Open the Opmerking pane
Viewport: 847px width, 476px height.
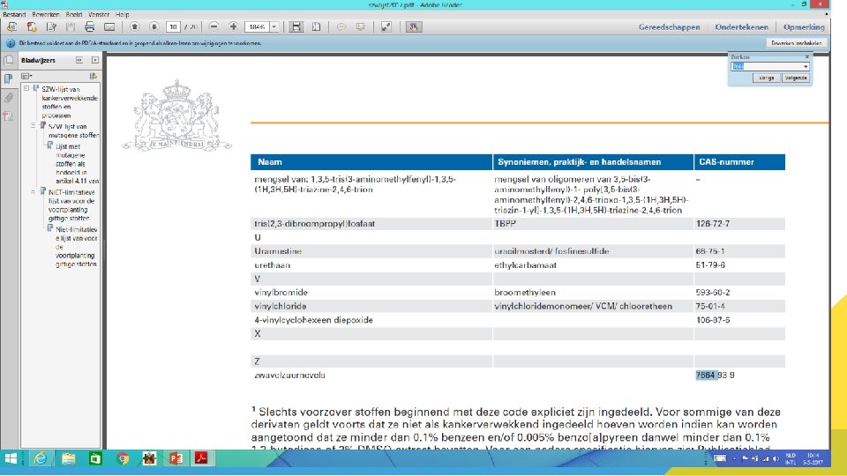coord(804,27)
